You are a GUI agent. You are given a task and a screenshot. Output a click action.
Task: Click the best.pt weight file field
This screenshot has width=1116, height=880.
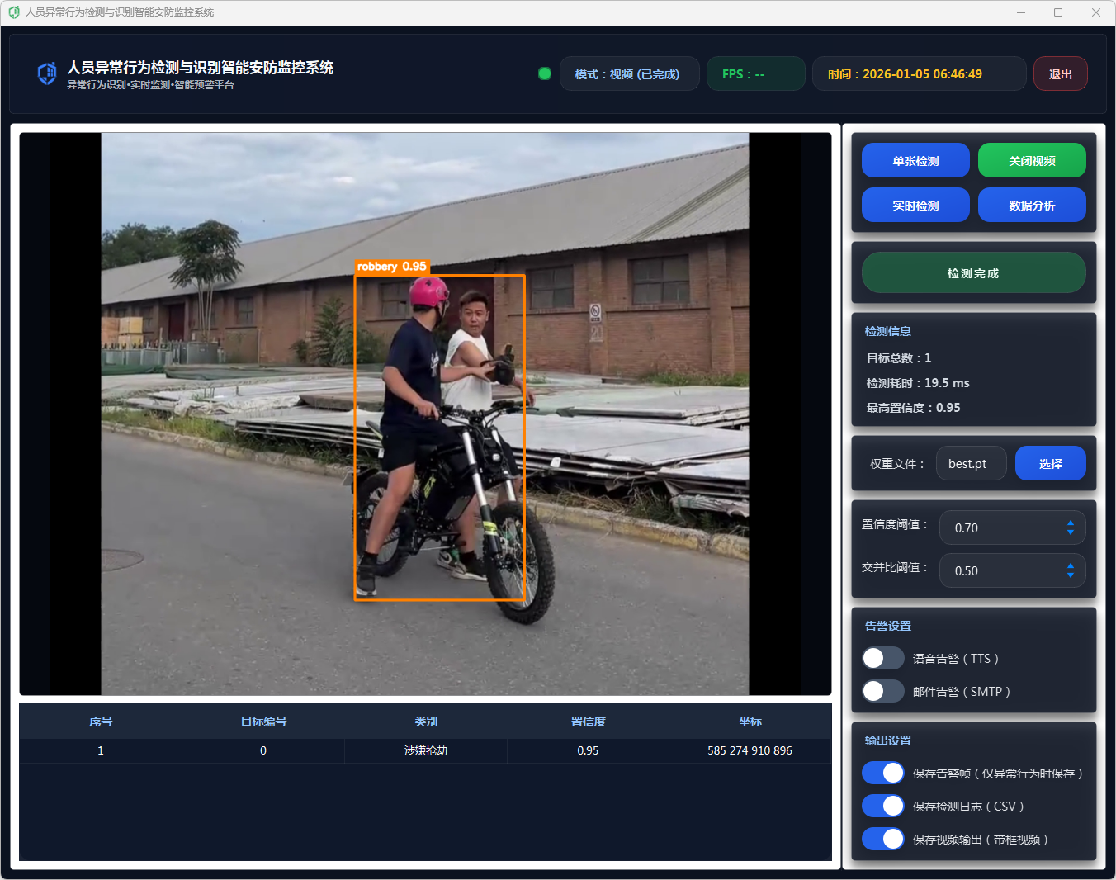970,463
